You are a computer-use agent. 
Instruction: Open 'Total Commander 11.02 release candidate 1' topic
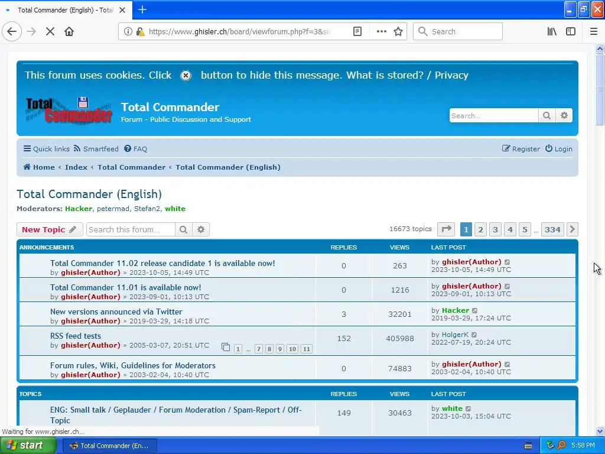point(162,263)
